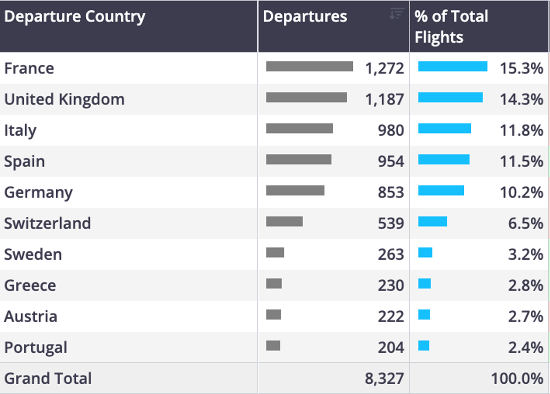Image resolution: width=550 pixels, height=394 pixels.
Task: Click the gray departures bar for France
Action: 310,66
